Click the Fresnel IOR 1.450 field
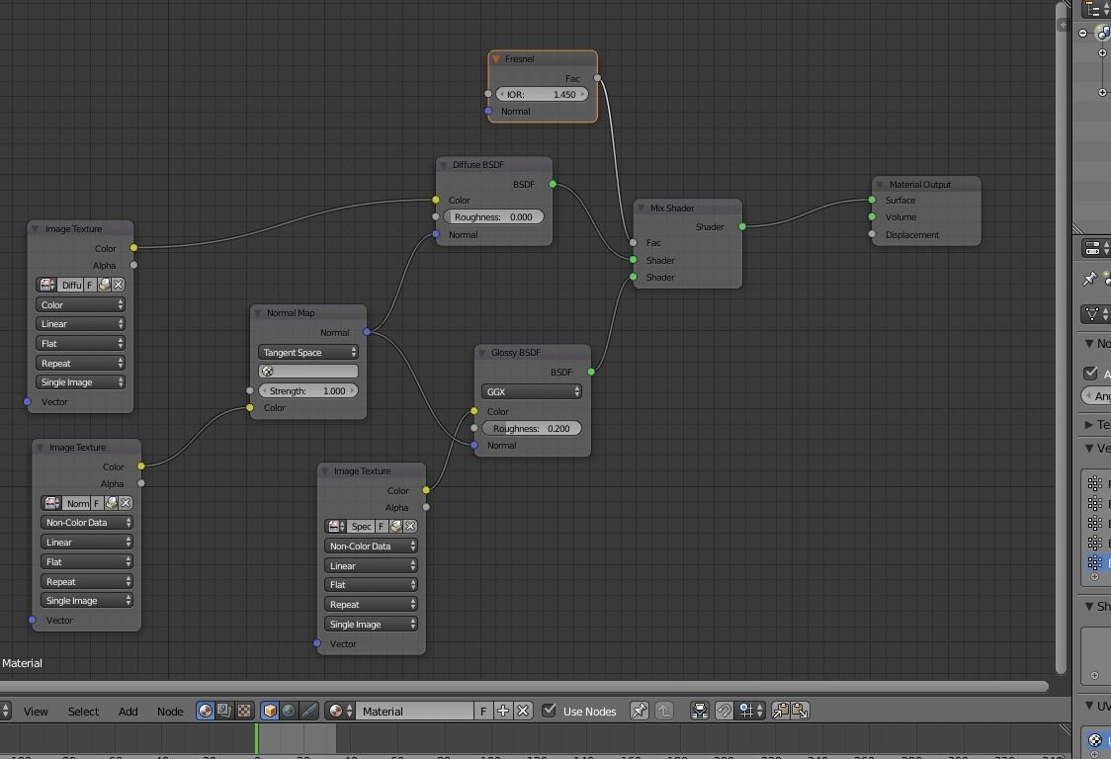Screen dimensions: 1111x759 click(542, 94)
